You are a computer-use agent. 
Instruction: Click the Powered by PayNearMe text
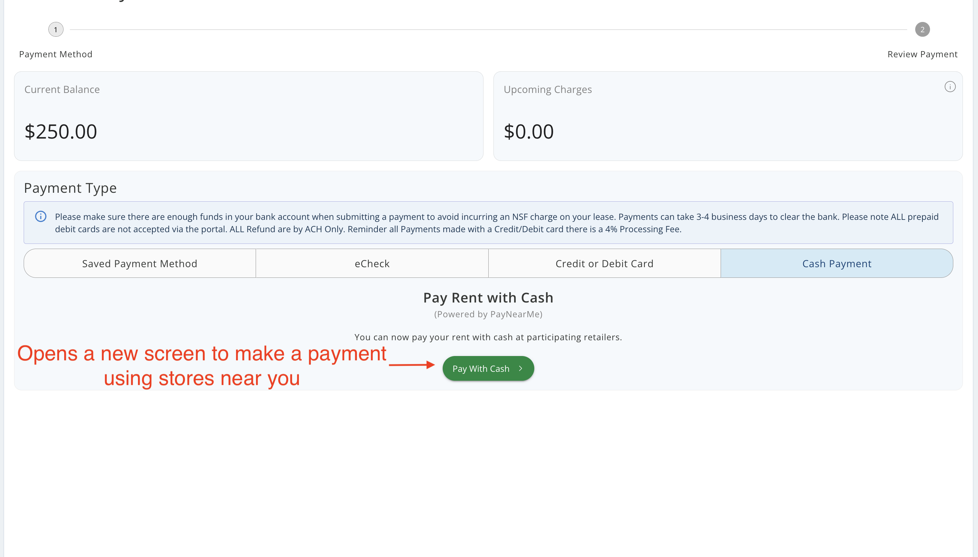tap(488, 315)
